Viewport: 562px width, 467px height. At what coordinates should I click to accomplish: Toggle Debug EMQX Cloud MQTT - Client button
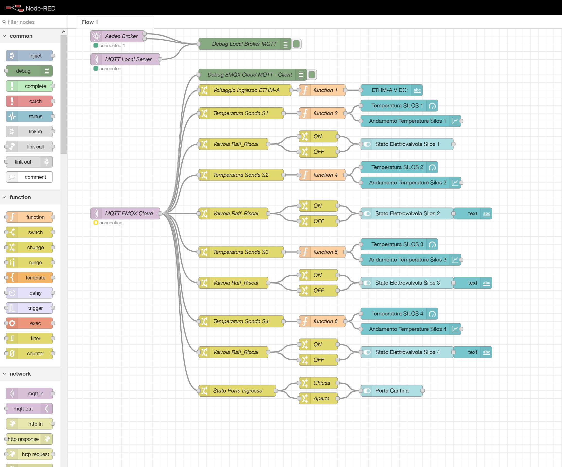click(x=312, y=74)
